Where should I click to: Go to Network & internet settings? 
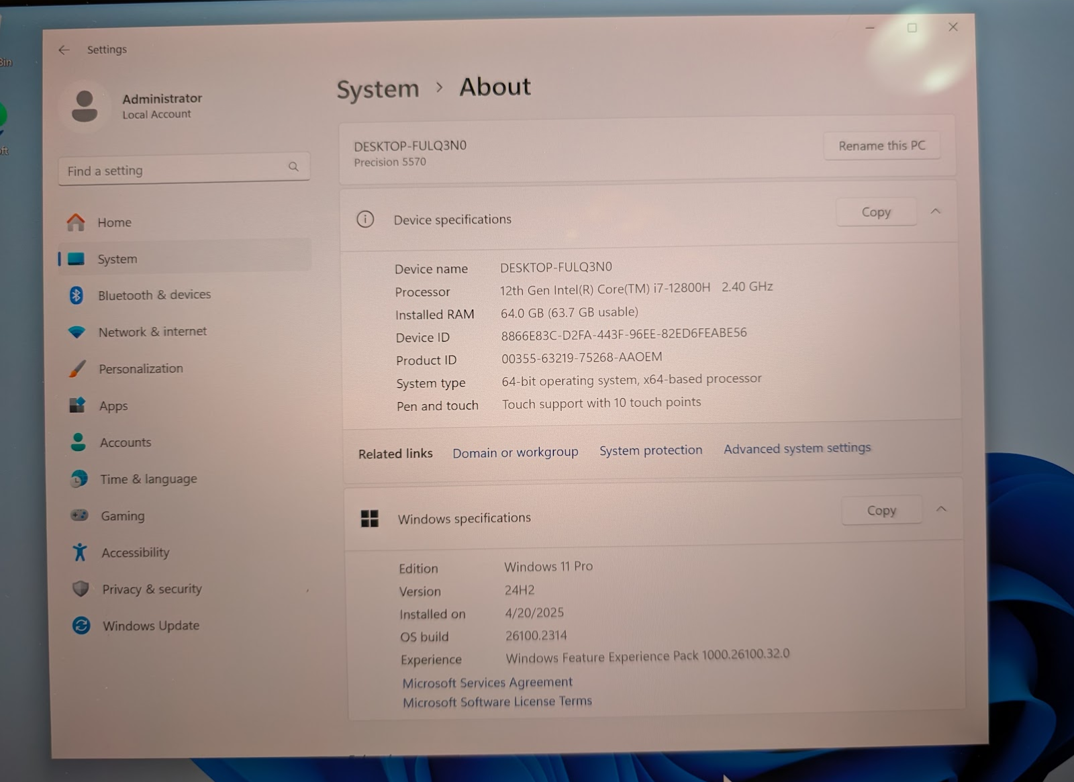point(185,332)
